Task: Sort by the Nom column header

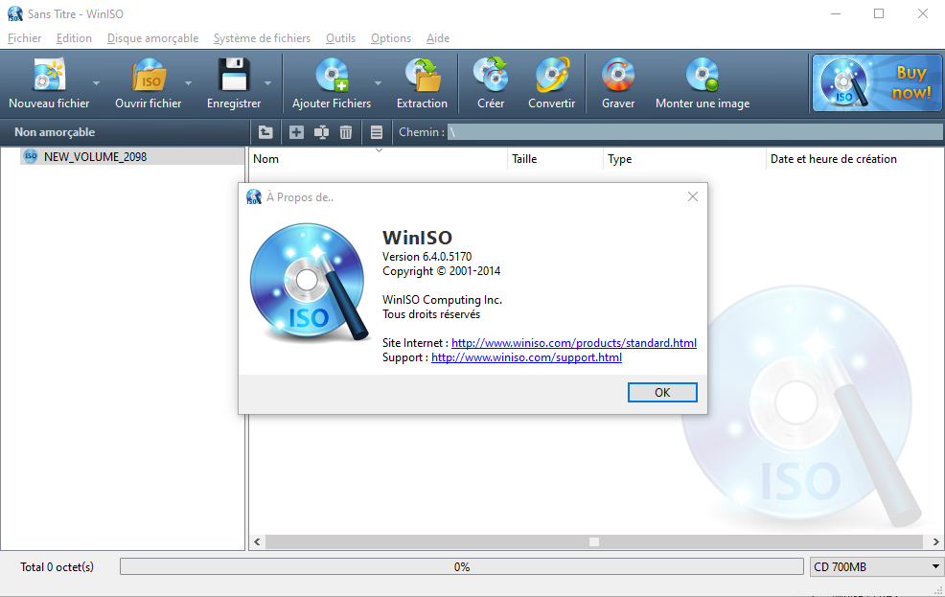Action: (x=378, y=159)
